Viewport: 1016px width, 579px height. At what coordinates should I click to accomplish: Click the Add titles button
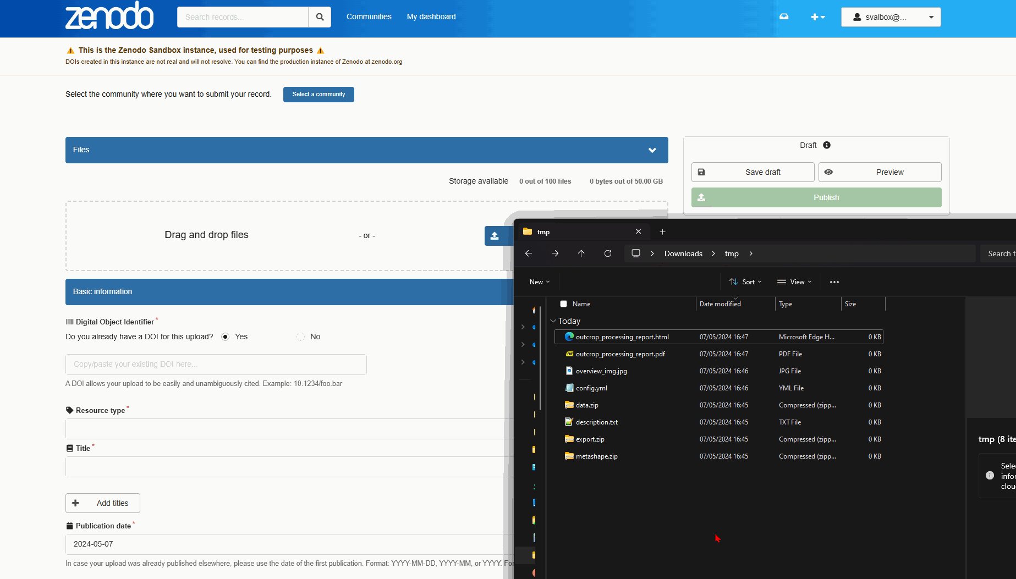coord(103,503)
